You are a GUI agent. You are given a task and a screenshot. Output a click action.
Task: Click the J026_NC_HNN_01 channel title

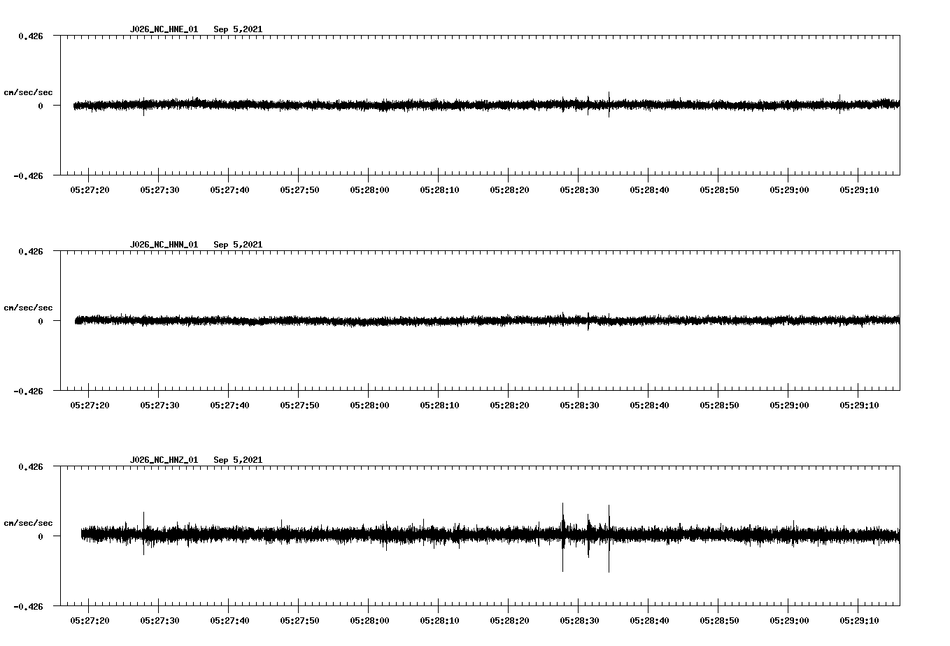[164, 245]
